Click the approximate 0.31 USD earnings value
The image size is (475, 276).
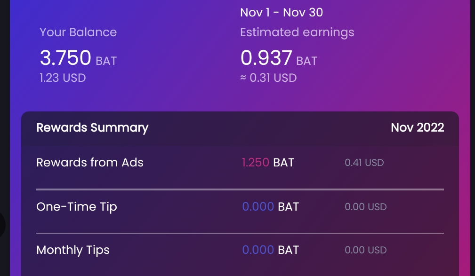[x=268, y=78]
